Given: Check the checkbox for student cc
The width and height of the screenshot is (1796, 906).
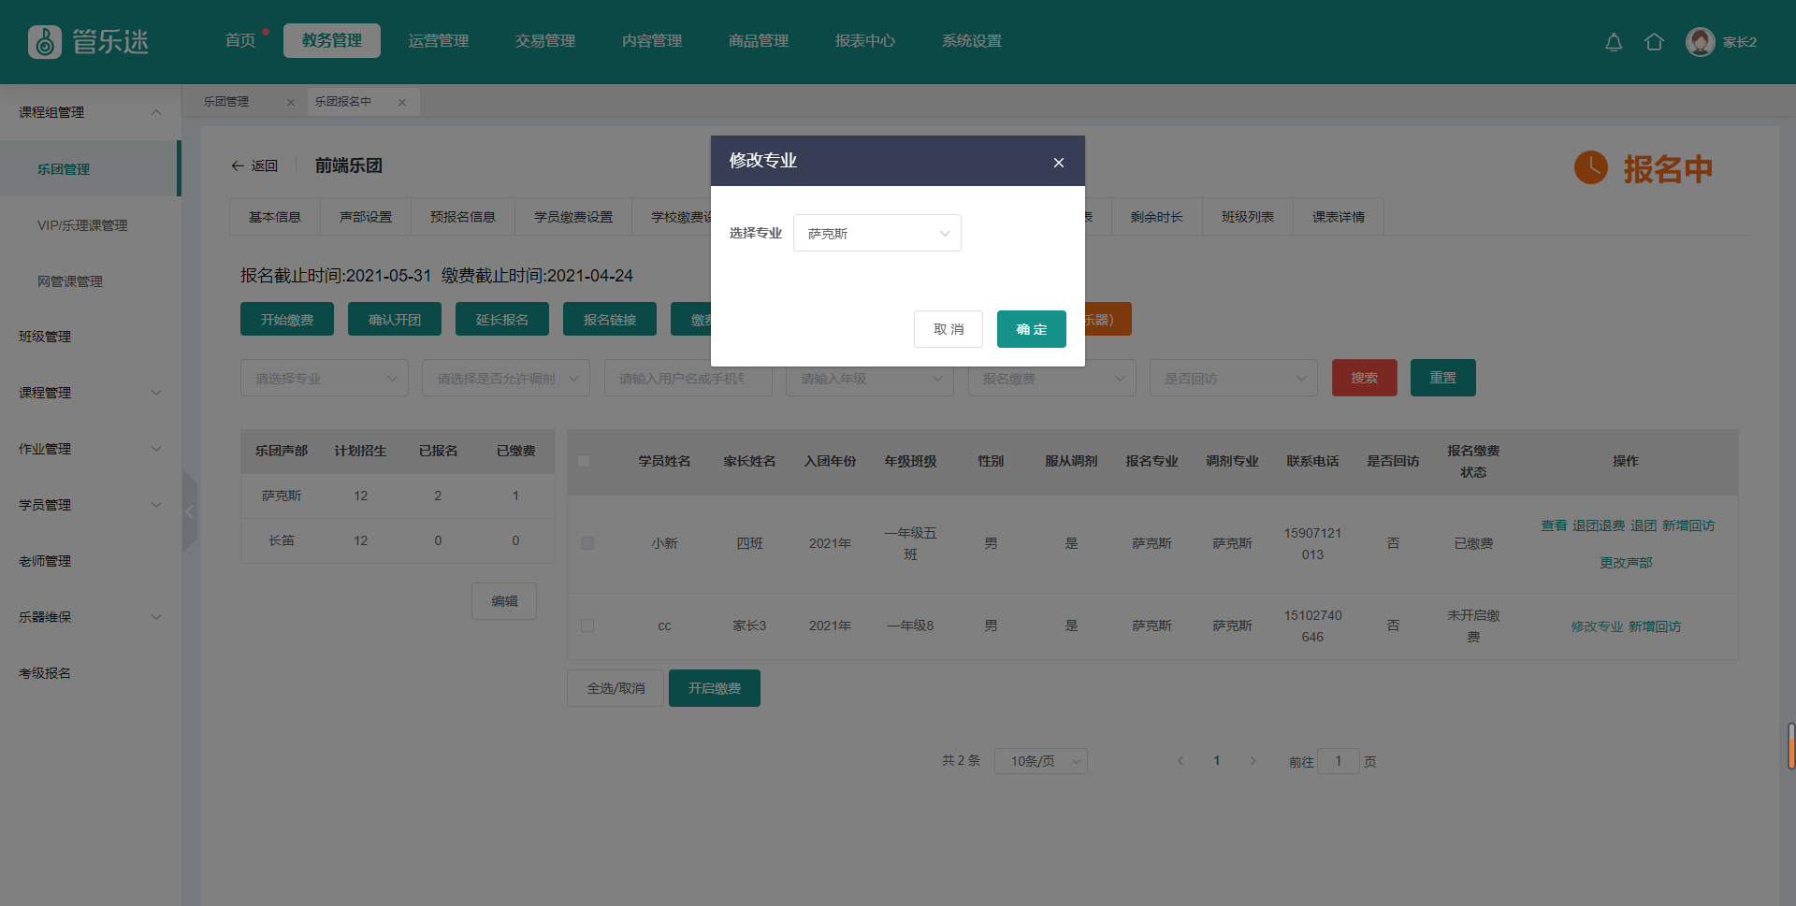Looking at the screenshot, I should click(587, 626).
